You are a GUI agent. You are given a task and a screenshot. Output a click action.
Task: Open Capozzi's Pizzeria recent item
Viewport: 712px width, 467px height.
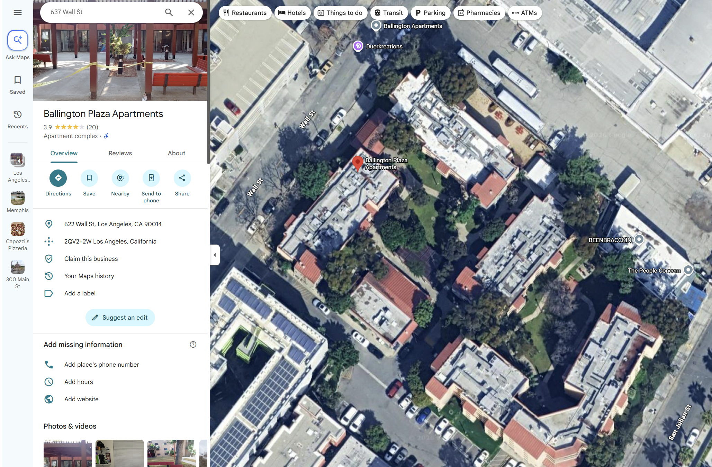[x=18, y=237]
